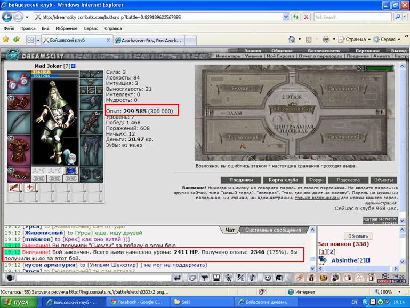Screen dimensions: 410x308
Task: Go to Зал воинов 1 on the map
Action: click(x=243, y=137)
